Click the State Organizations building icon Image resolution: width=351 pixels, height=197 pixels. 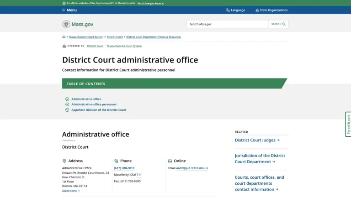point(257,10)
